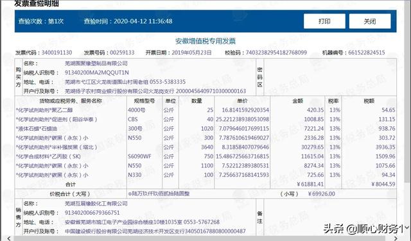Click the verification time 2020-04-12 11:36:48
Screen dimensions: 411x241
click(143, 21)
